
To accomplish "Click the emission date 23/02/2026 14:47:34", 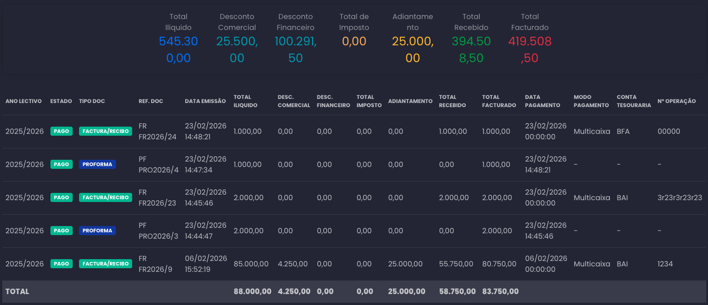I will click(x=206, y=165).
